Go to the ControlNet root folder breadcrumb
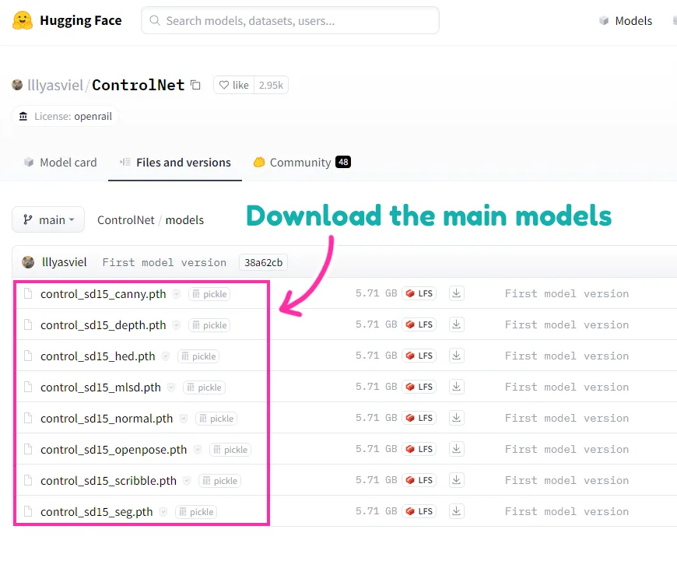The width and height of the screenshot is (677, 561). click(x=125, y=220)
